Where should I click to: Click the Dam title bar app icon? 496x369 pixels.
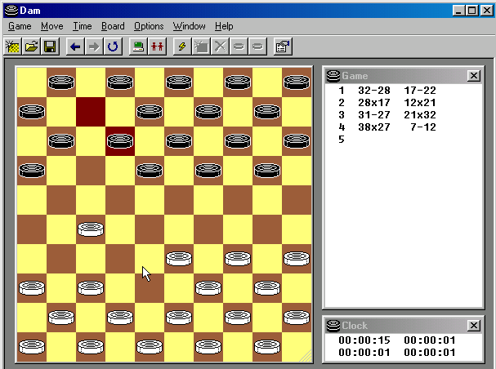pyautogui.click(x=11, y=11)
